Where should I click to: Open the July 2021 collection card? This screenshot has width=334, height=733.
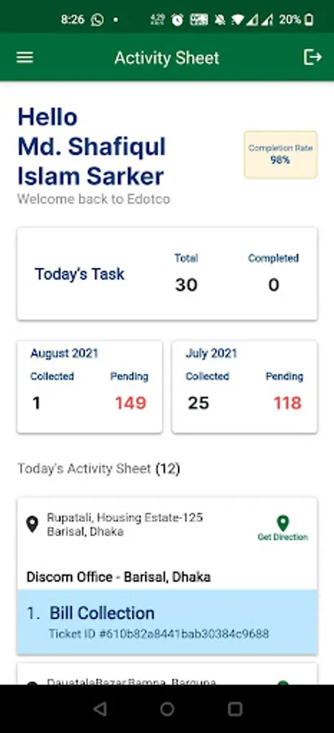244,387
